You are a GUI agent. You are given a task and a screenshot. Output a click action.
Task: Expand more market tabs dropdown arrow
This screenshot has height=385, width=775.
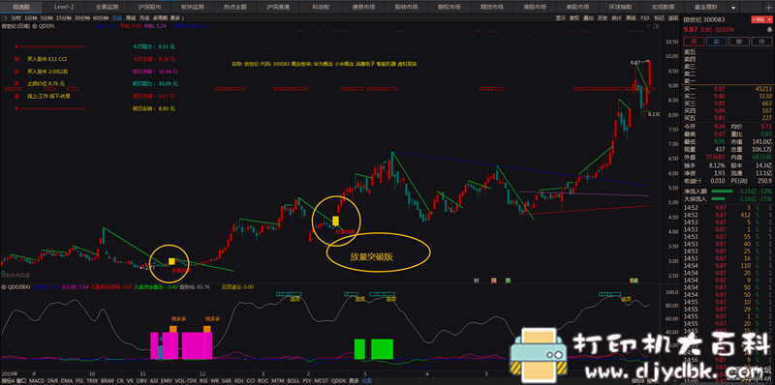tap(732, 8)
